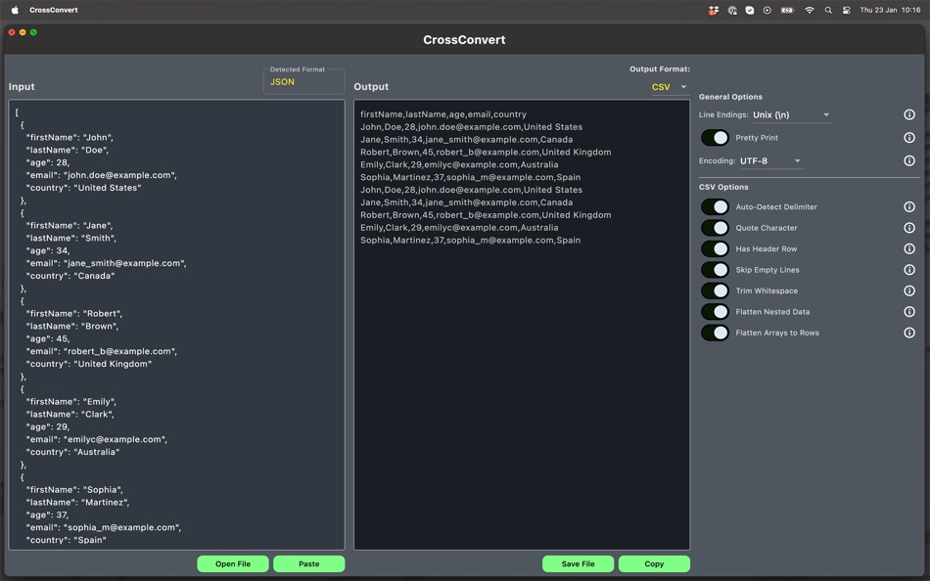Expand Line Endings Unix dropdown
Screen dimensions: 930x581
tap(792, 115)
